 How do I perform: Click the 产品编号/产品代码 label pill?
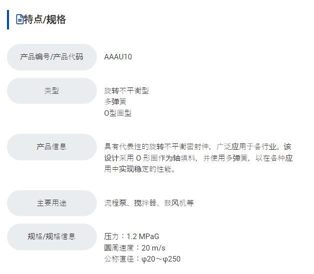51,57
